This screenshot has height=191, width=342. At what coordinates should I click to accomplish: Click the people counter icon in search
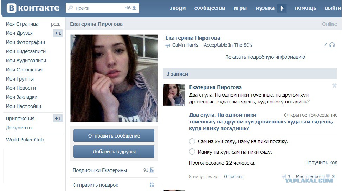pyautogui.click(x=134, y=8)
